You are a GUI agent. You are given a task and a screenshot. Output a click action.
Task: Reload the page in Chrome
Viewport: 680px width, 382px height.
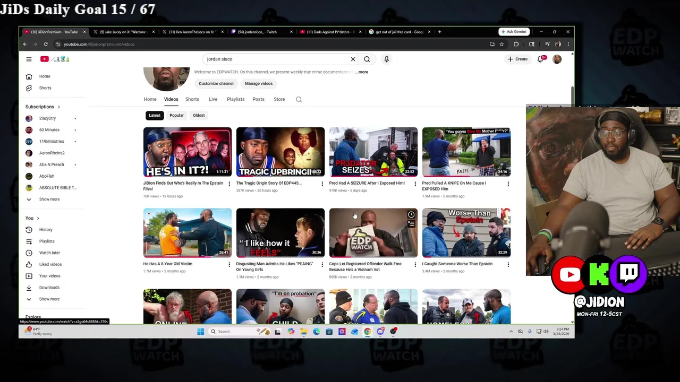tap(46, 44)
